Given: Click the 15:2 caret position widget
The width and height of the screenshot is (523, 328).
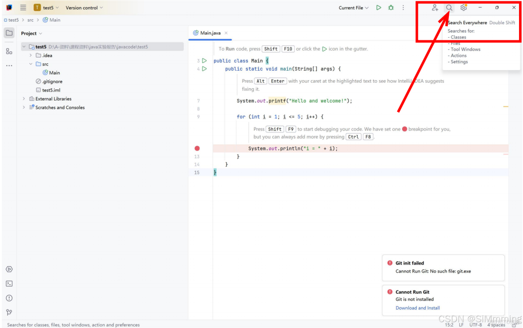Looking at the screenshot, I should (x=449, y=324).
